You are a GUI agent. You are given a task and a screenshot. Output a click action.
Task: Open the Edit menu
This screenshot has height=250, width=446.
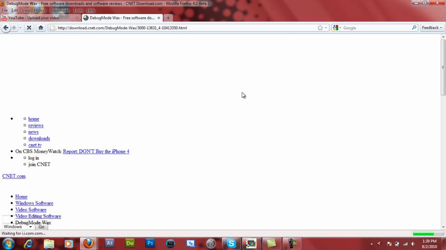pyautogui.click(x=15, y=10)
